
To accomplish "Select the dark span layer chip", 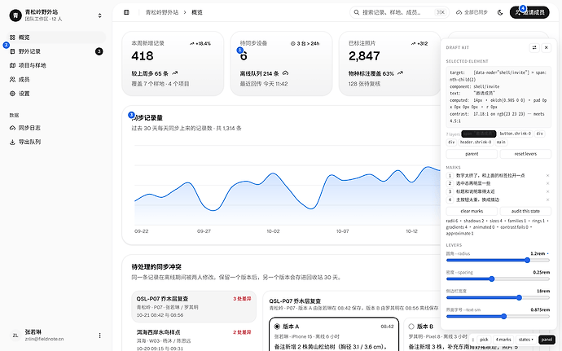I will pos(479,134).
